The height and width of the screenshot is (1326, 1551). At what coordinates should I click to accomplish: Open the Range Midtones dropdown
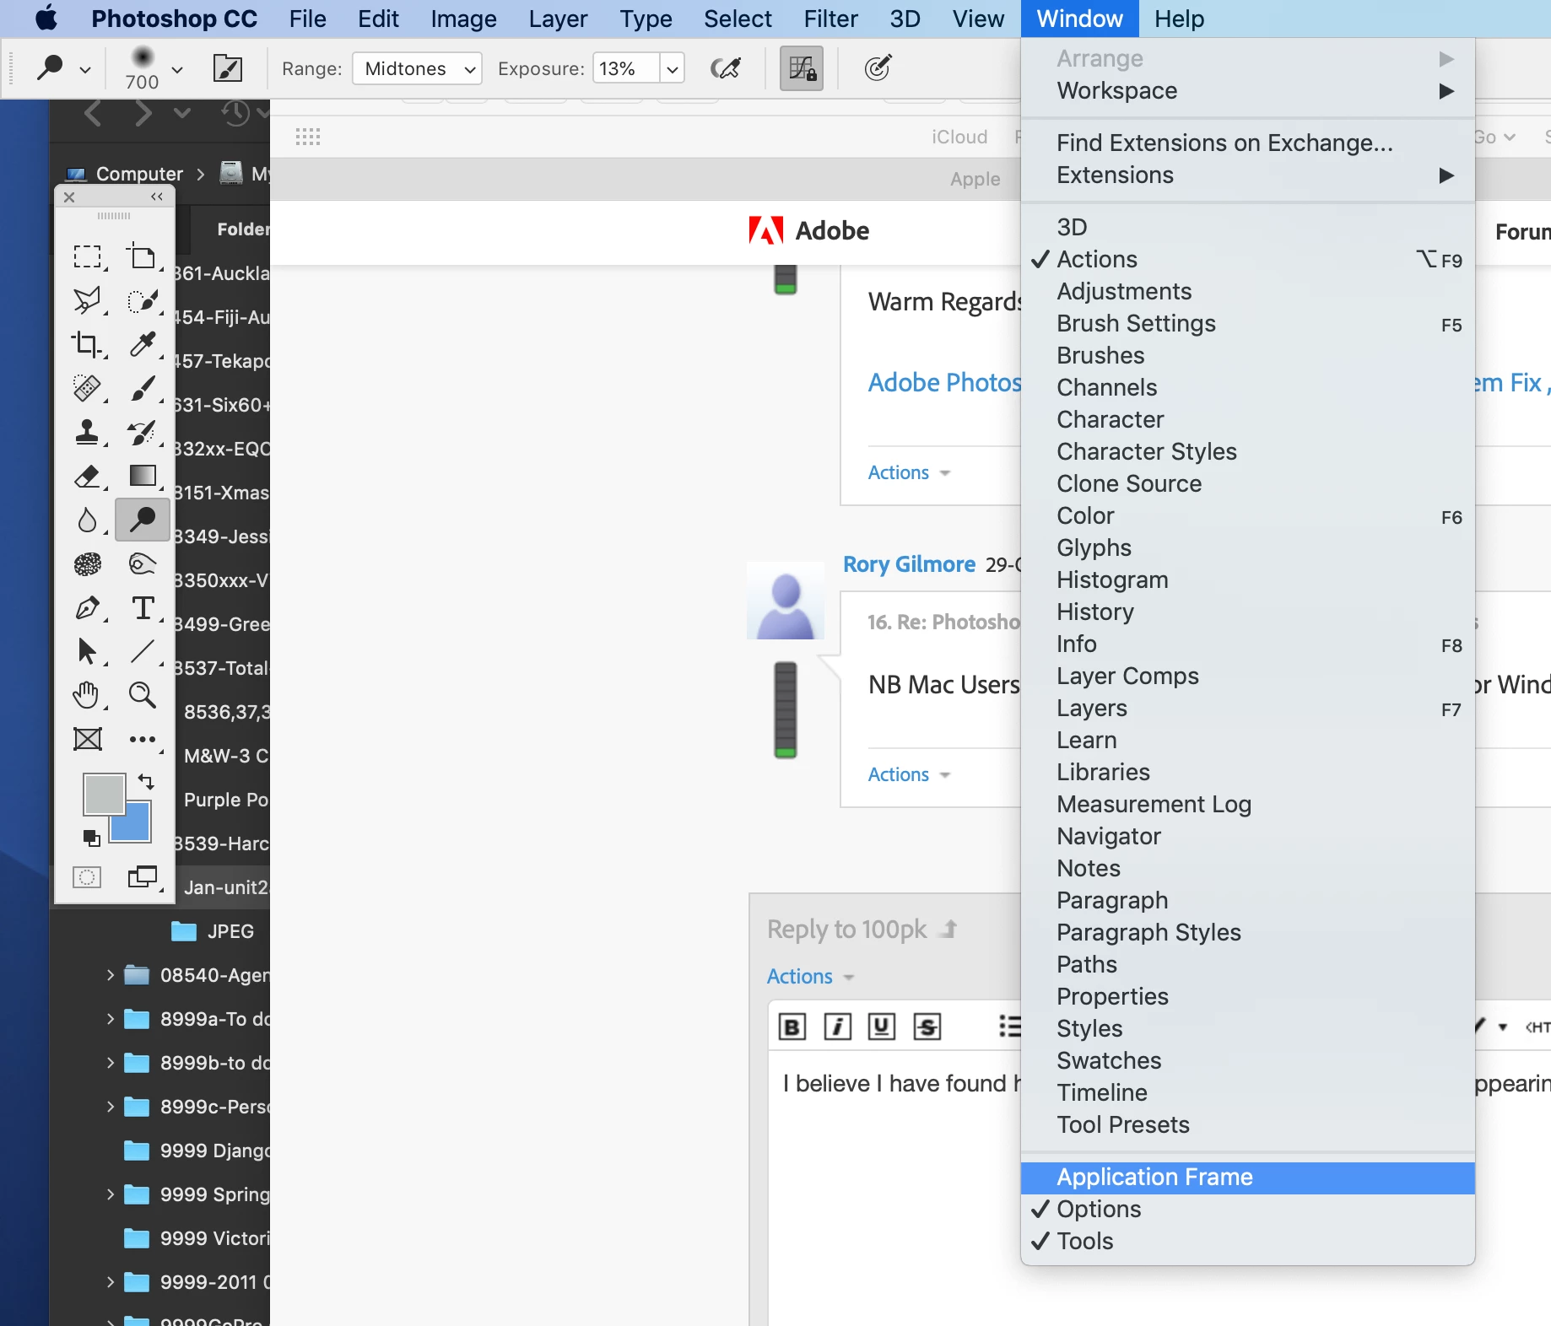[417, 68]
